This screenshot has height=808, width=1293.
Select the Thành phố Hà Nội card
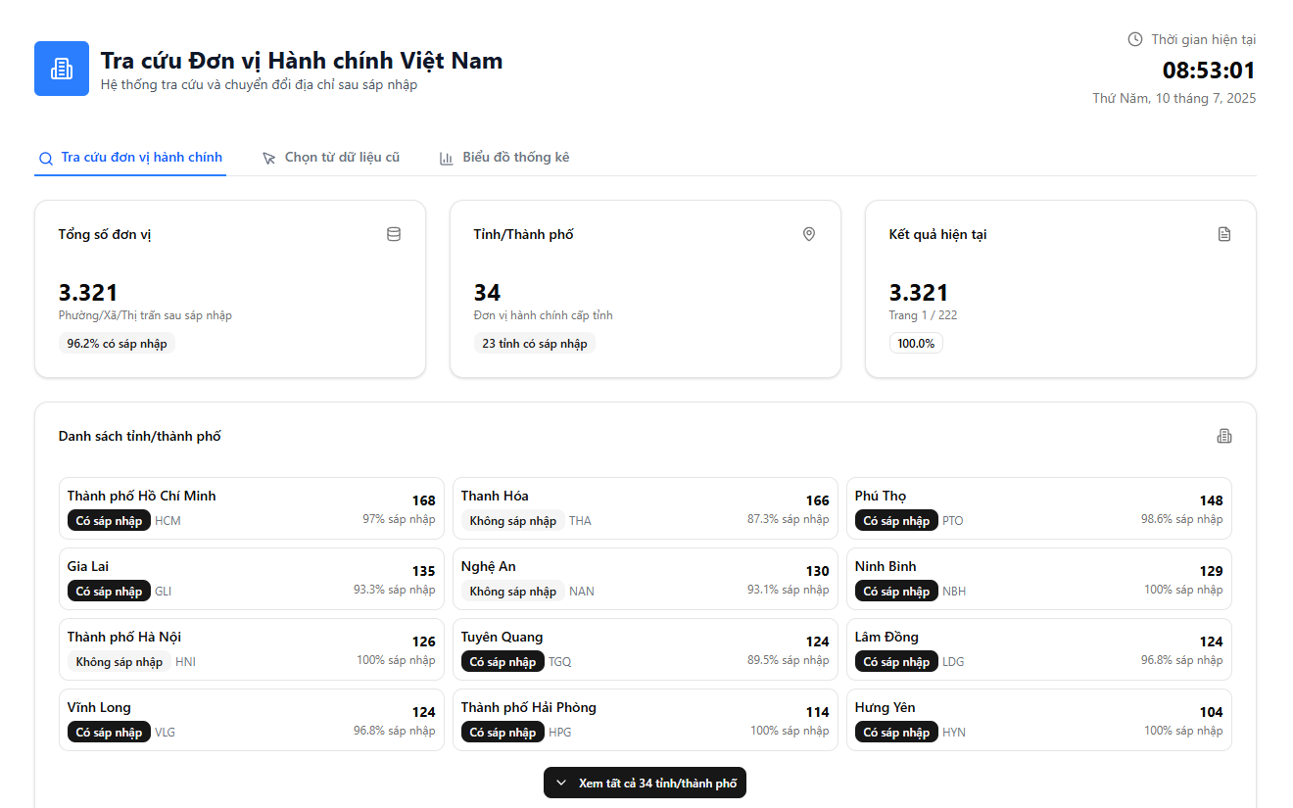(x=251, y=649)
